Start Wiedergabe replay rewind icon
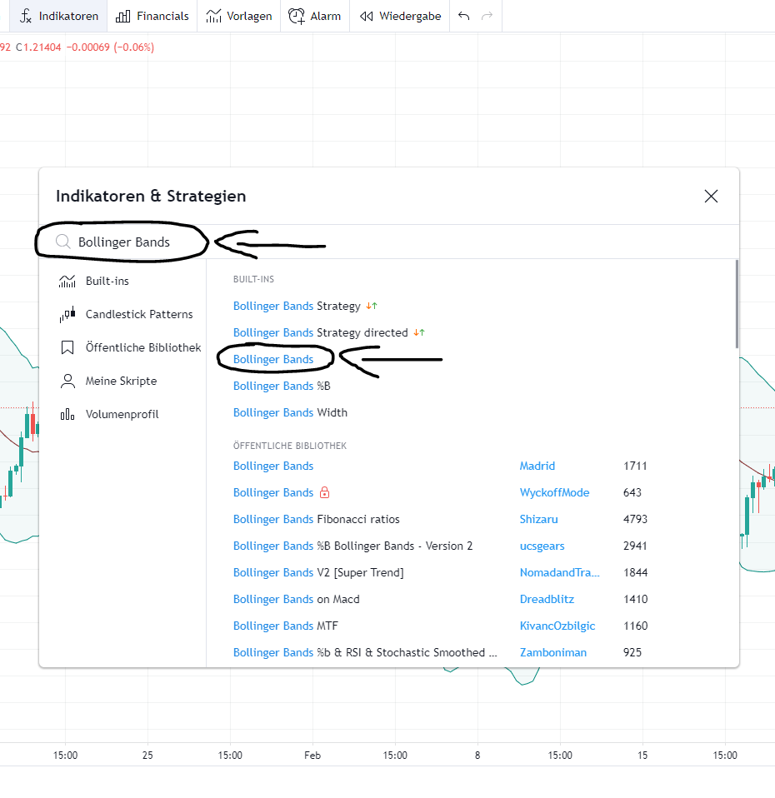The height and width of the screenshot is (798, 775). [366, 16]
